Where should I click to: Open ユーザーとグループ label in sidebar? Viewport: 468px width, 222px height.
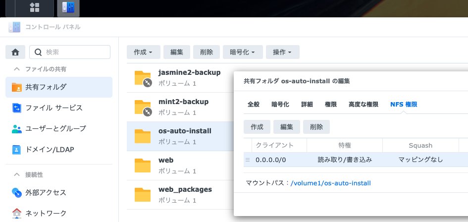pos(56,129)
